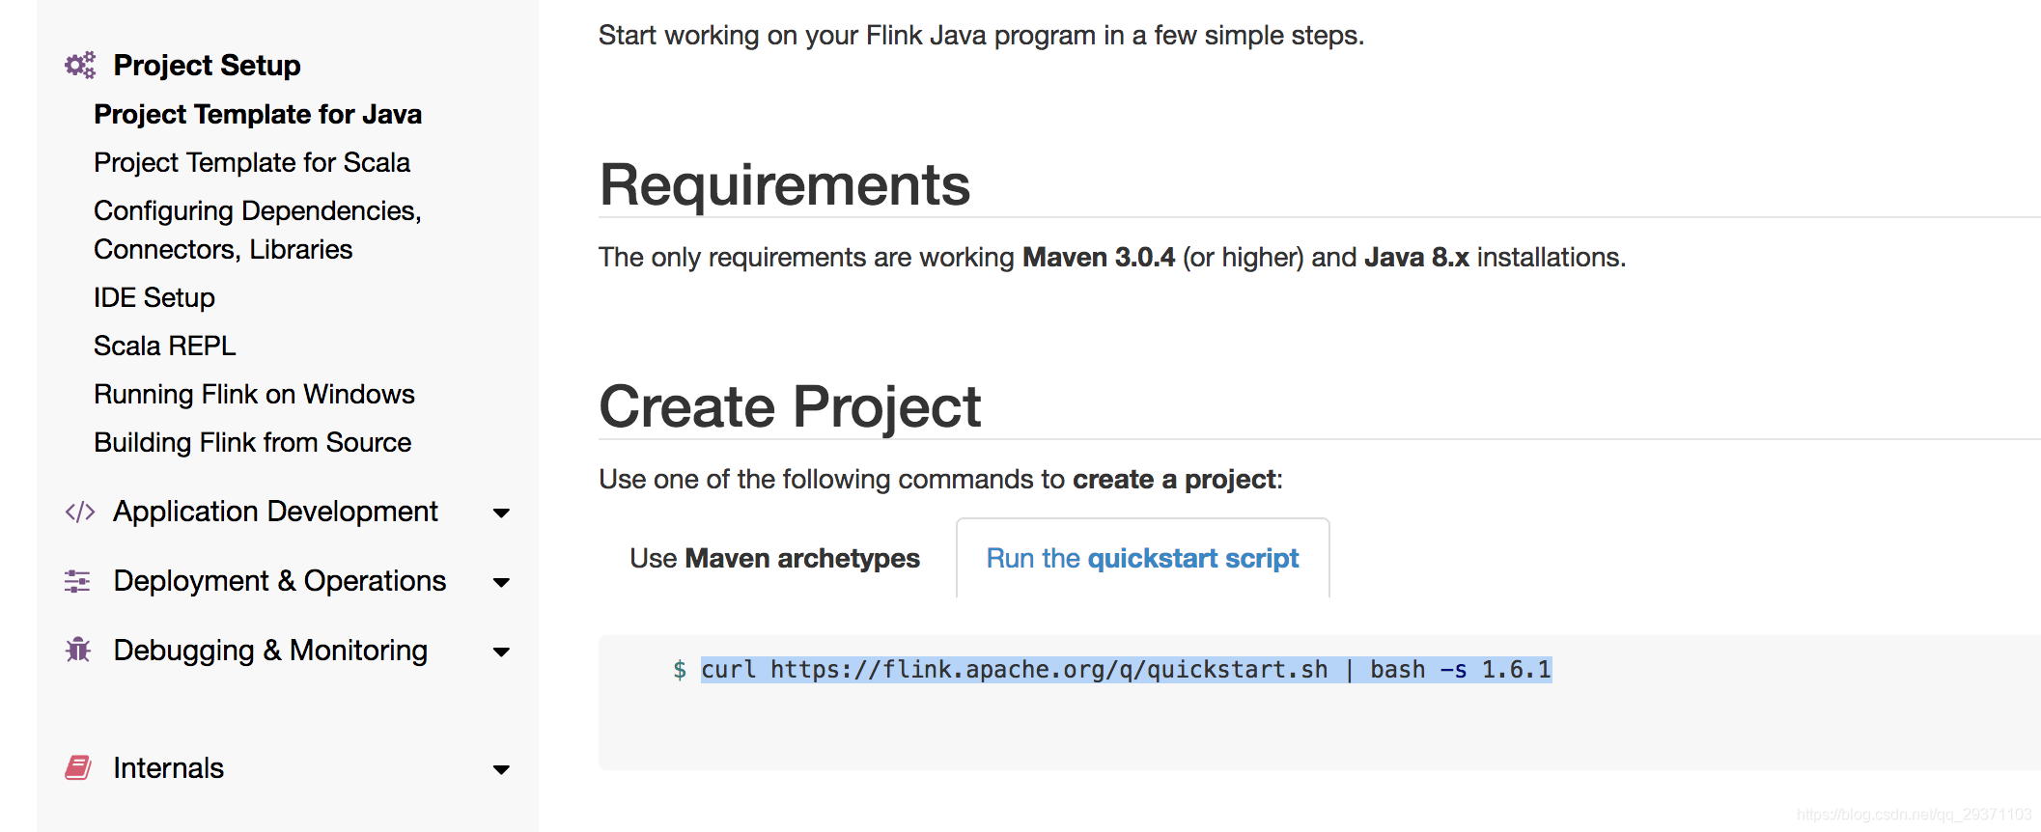2041x832 pixels.
Task: Open Project Setup section heading
Action: click(x=207, y=65)
